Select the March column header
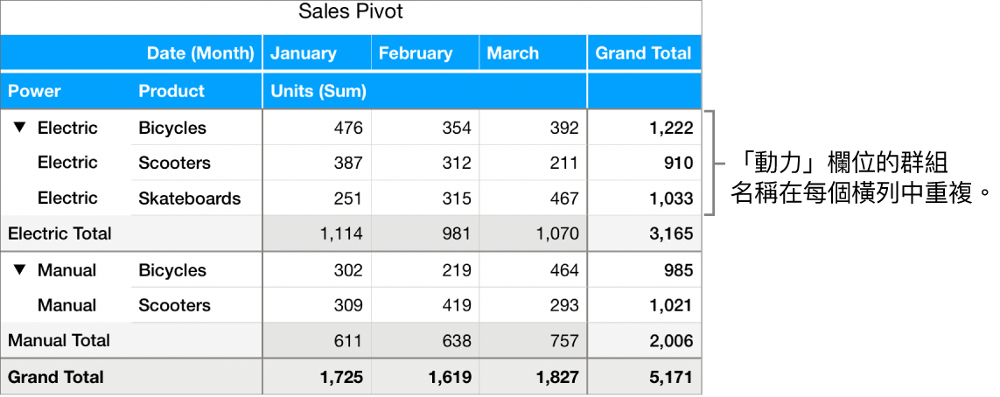 click(513, 53)
